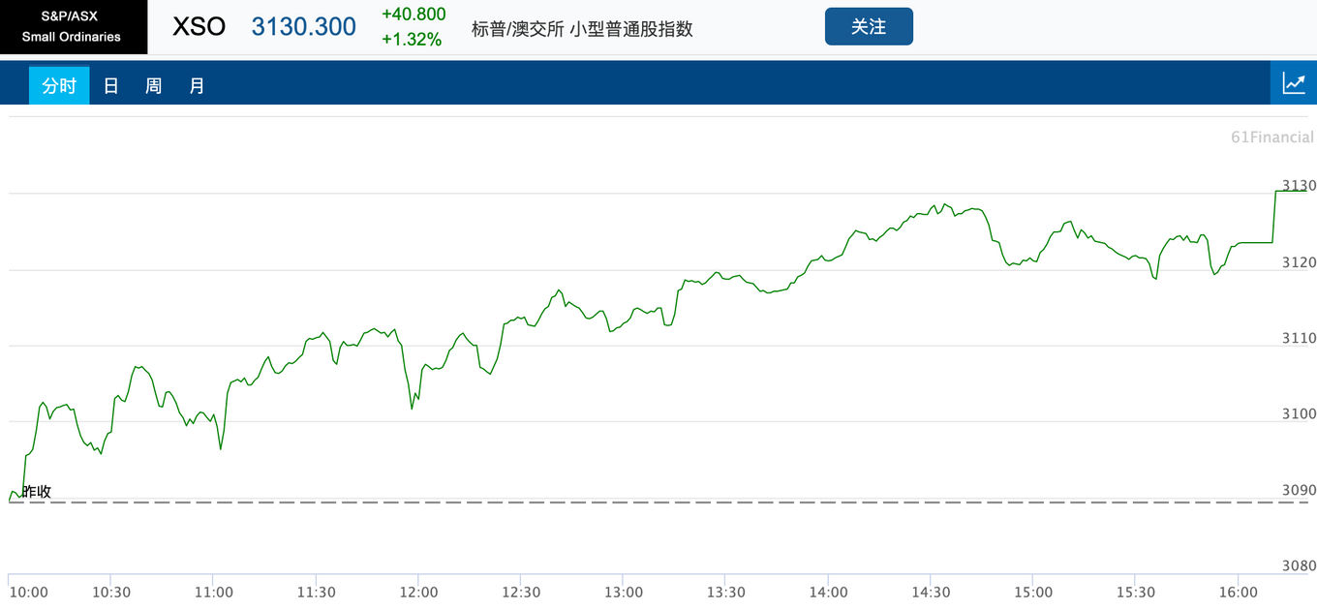1317x609 pixels.
Task: Click the +1.32% percentage change
Action: click(x=412, y=40)
